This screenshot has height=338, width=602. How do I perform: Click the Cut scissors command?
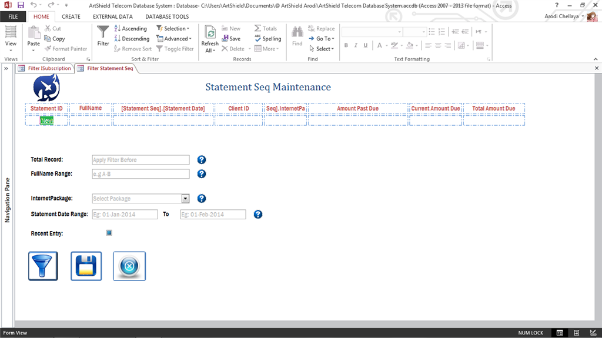[53, 28]
